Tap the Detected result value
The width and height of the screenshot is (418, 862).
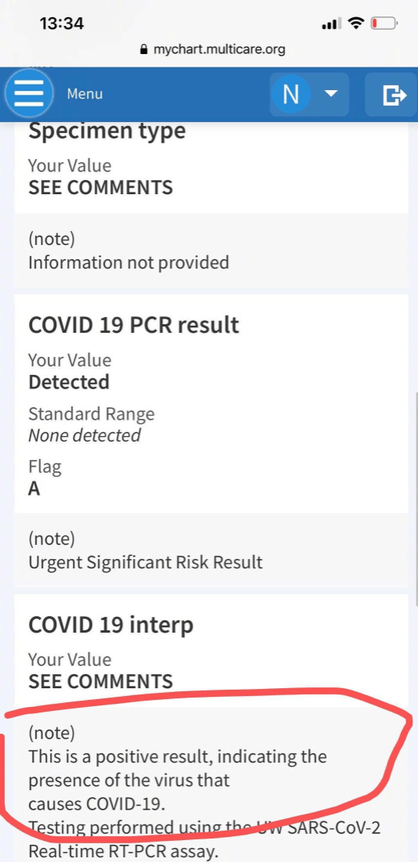[69, 382]
